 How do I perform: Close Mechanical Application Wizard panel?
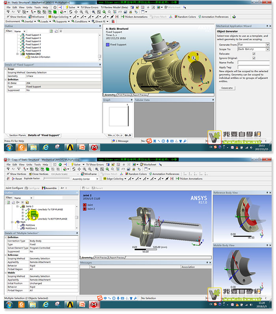270,26
